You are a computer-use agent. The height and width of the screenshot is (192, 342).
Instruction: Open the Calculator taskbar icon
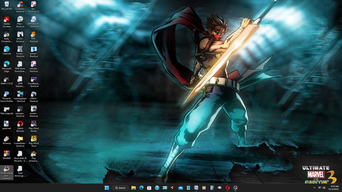[x=212, y=188]
